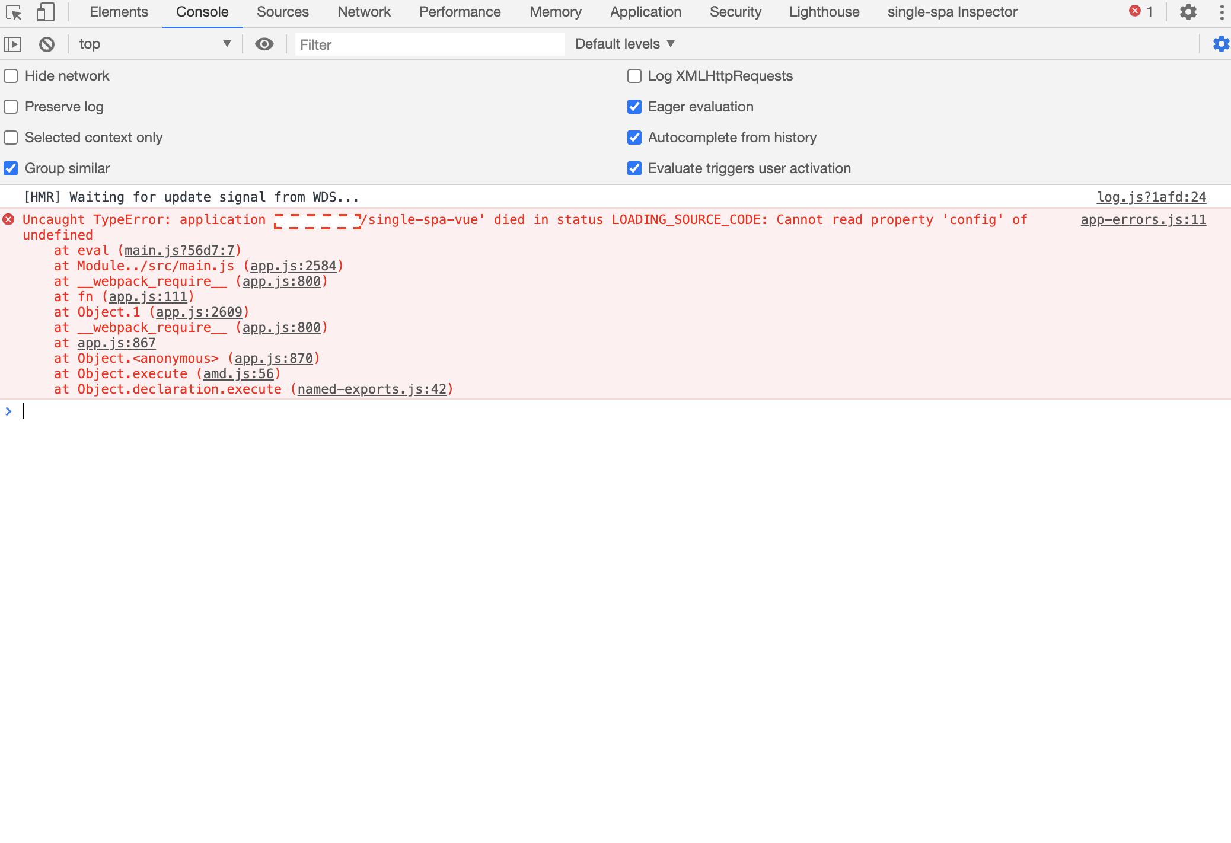Open the Default levels dropdown
This screenshot has width=1231, height=843.
click(622, 43)
